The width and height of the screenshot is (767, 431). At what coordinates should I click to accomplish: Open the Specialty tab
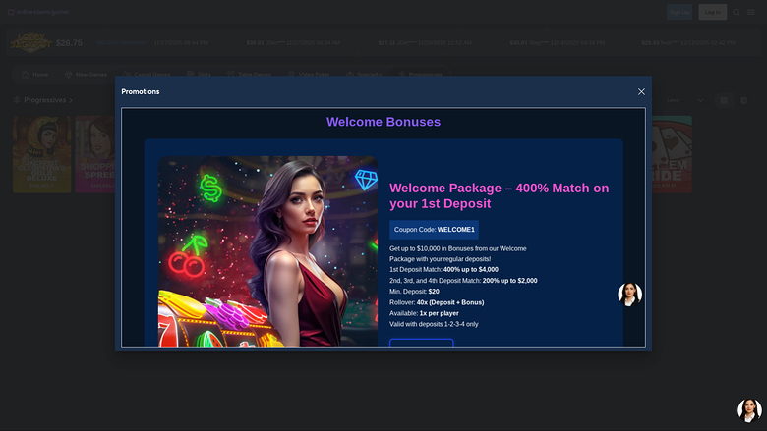point(364,75)
